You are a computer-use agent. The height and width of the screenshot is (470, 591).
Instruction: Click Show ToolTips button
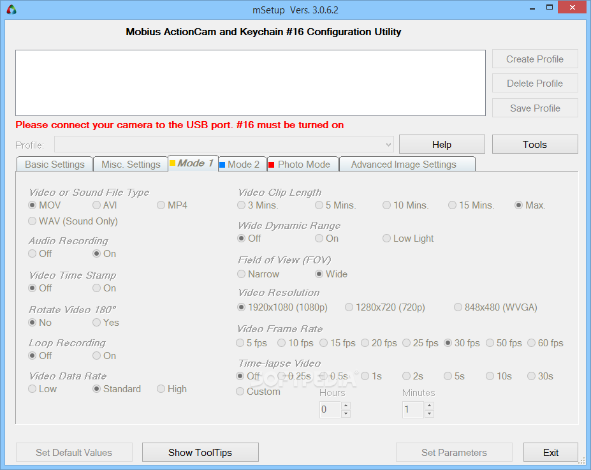200,452
